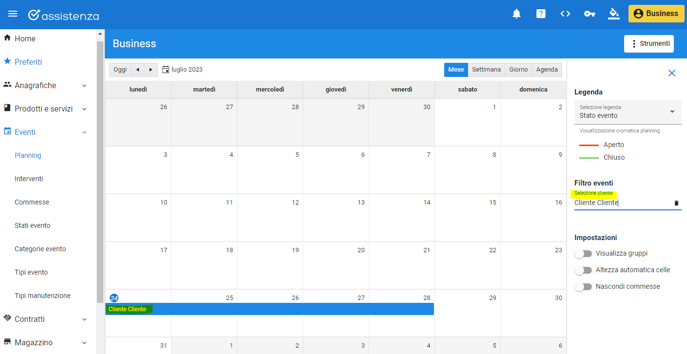Open the notifications bell

pos(517,14)
